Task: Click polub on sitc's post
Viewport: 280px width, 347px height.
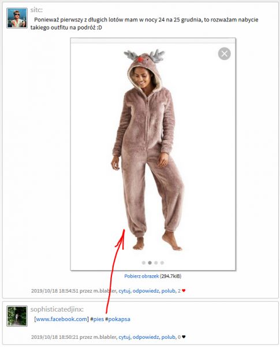Action: pyautogui.click(x=169, y=291)
